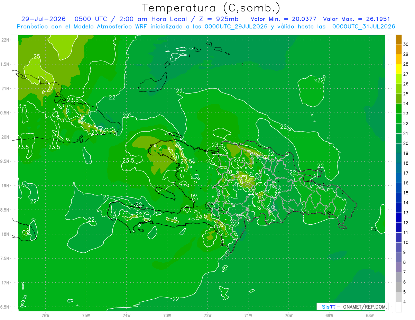Image resolution: width=415 pixels, height=320 pixels.
Task: Click the "68W" longitude axis label
Action: tap(369, 315)
